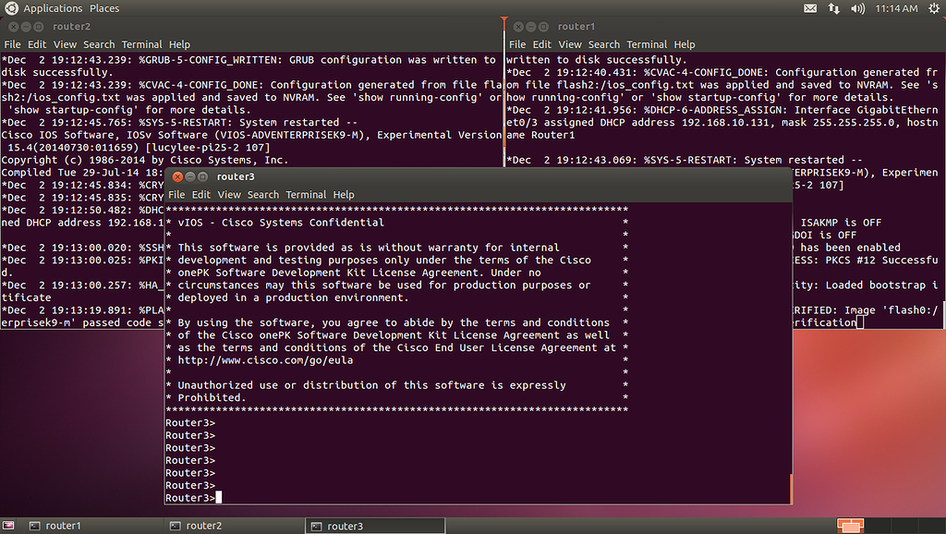Maximize the router1 terminal window

543,27
